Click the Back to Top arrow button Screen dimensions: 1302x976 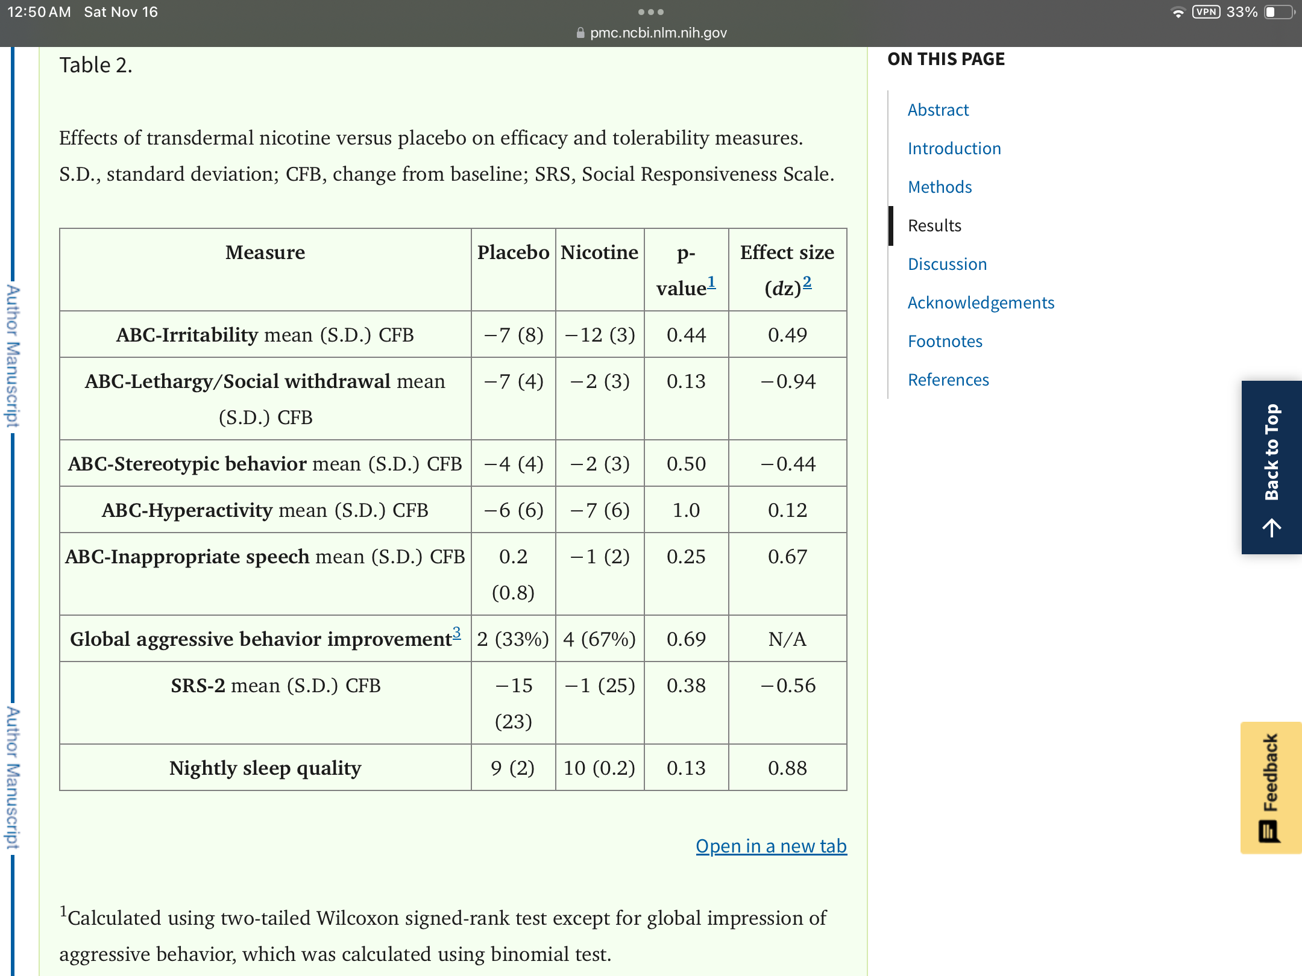tap(1272, 468)
